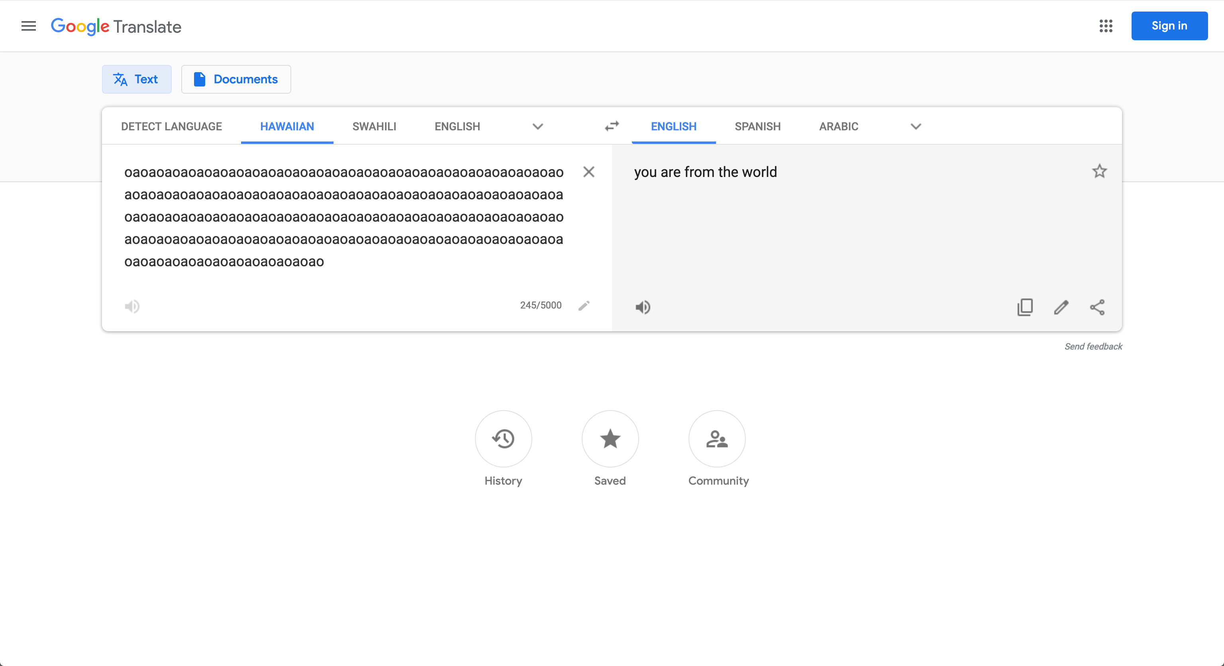Select Detect Language as source
Screen dimensions: 1224x666
[171, 126]
